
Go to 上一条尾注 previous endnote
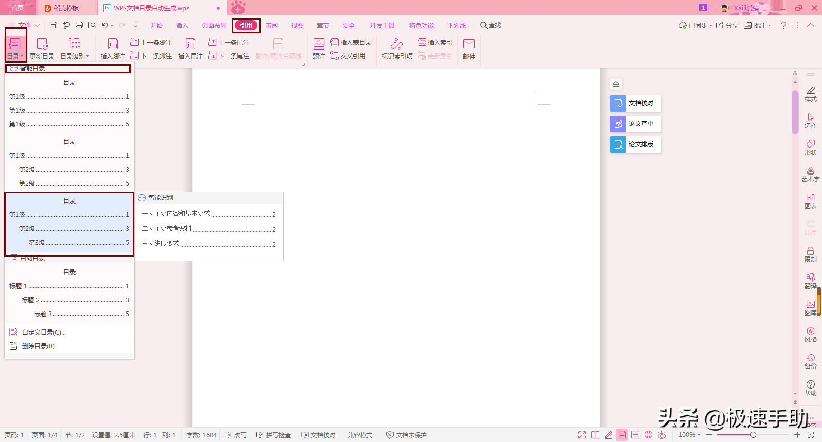point(229,42)
